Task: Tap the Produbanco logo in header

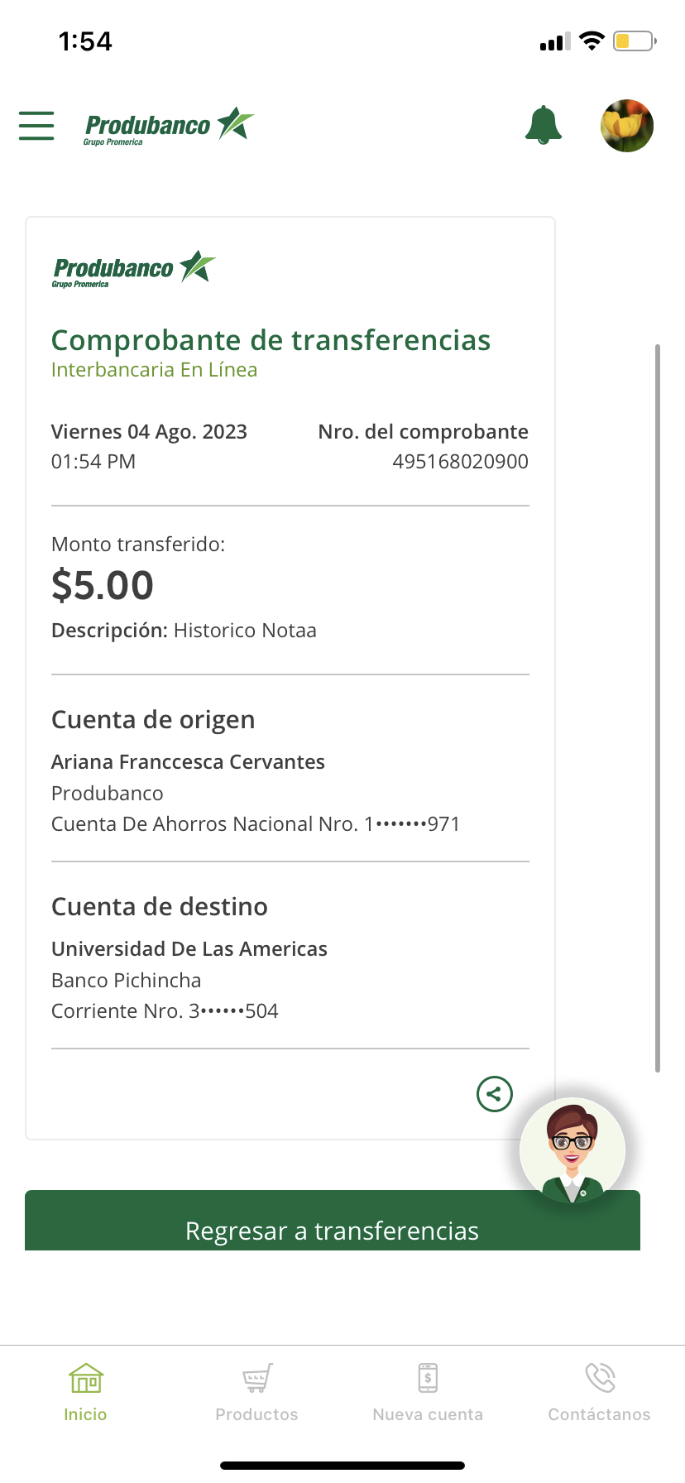Action: [169, 126]
